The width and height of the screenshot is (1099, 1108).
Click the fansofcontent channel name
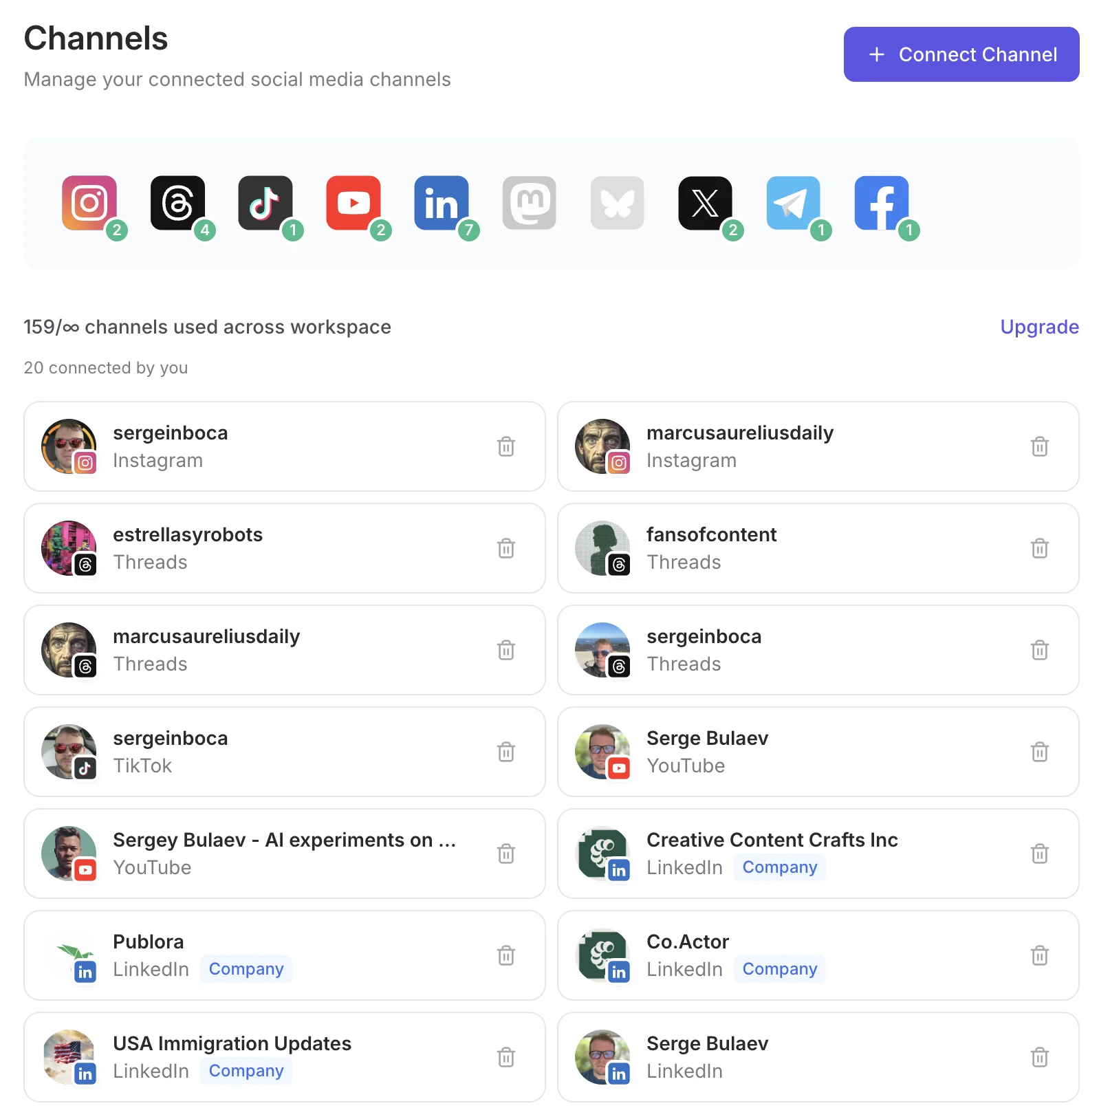pyautogui.click(x=711, y=534)
